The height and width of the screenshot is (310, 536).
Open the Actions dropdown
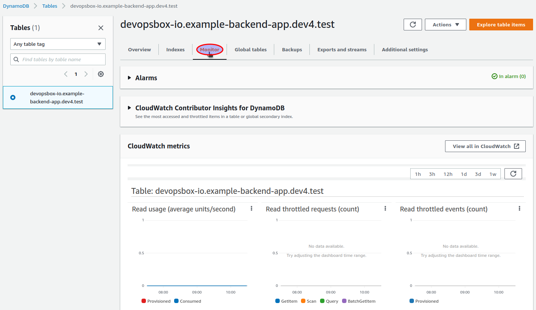pos(445,25)
